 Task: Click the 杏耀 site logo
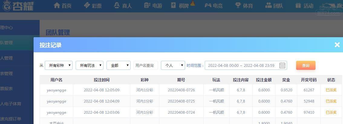18,6
